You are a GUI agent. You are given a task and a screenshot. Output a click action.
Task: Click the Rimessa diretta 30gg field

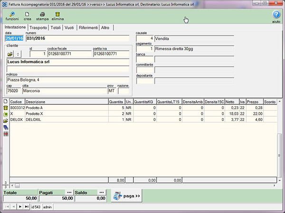pyautogui.click(x=194, y=49)
